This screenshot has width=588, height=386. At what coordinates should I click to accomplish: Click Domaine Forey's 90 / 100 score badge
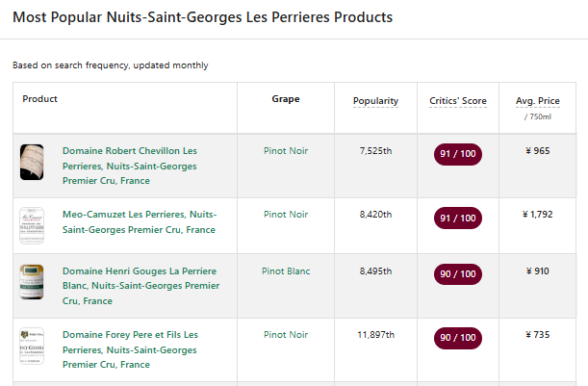pos(458,338)
